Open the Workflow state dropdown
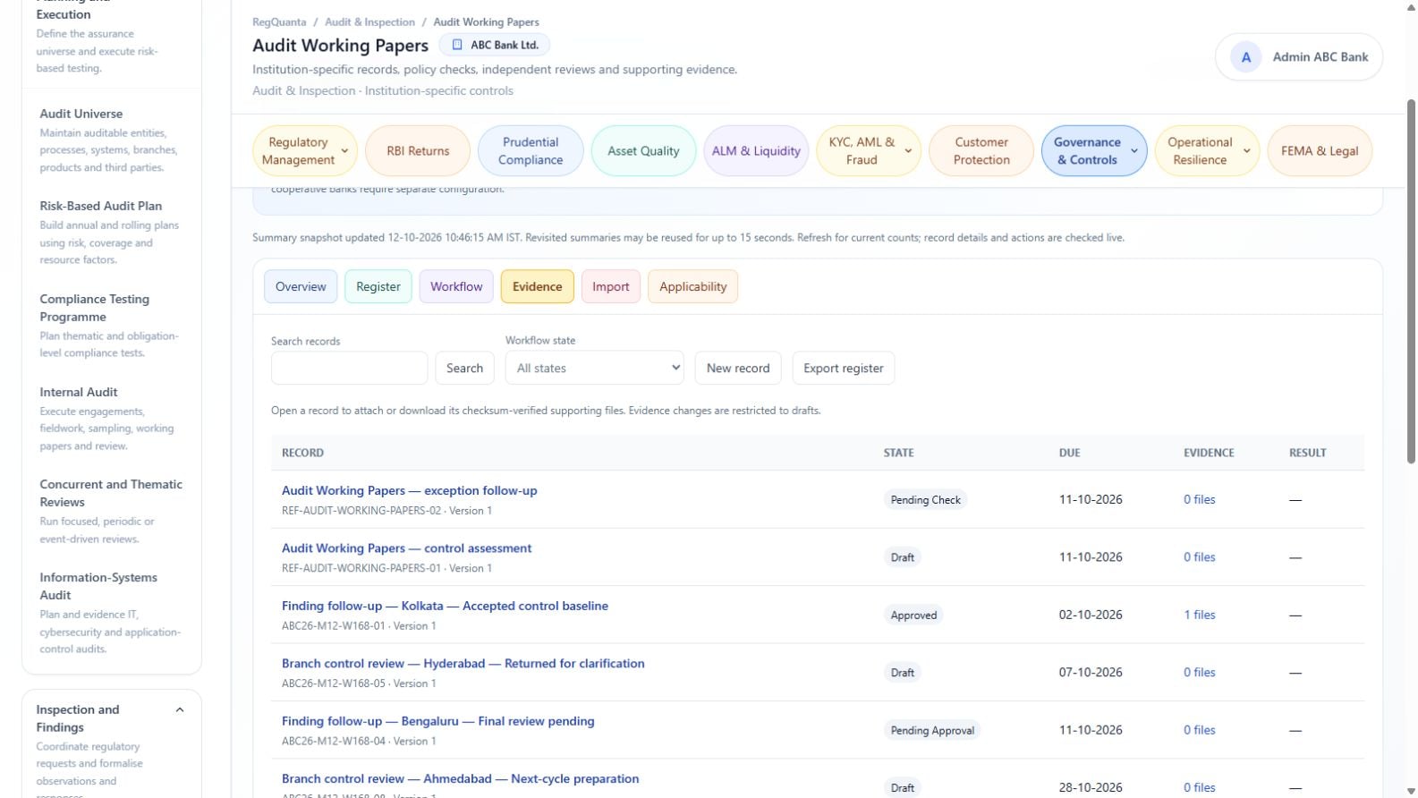The image size is (1418, 798). (x=595, y=368)
